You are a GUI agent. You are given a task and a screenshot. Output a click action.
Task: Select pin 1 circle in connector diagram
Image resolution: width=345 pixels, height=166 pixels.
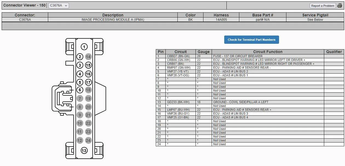pyautogui.click(x=84, y=47)
